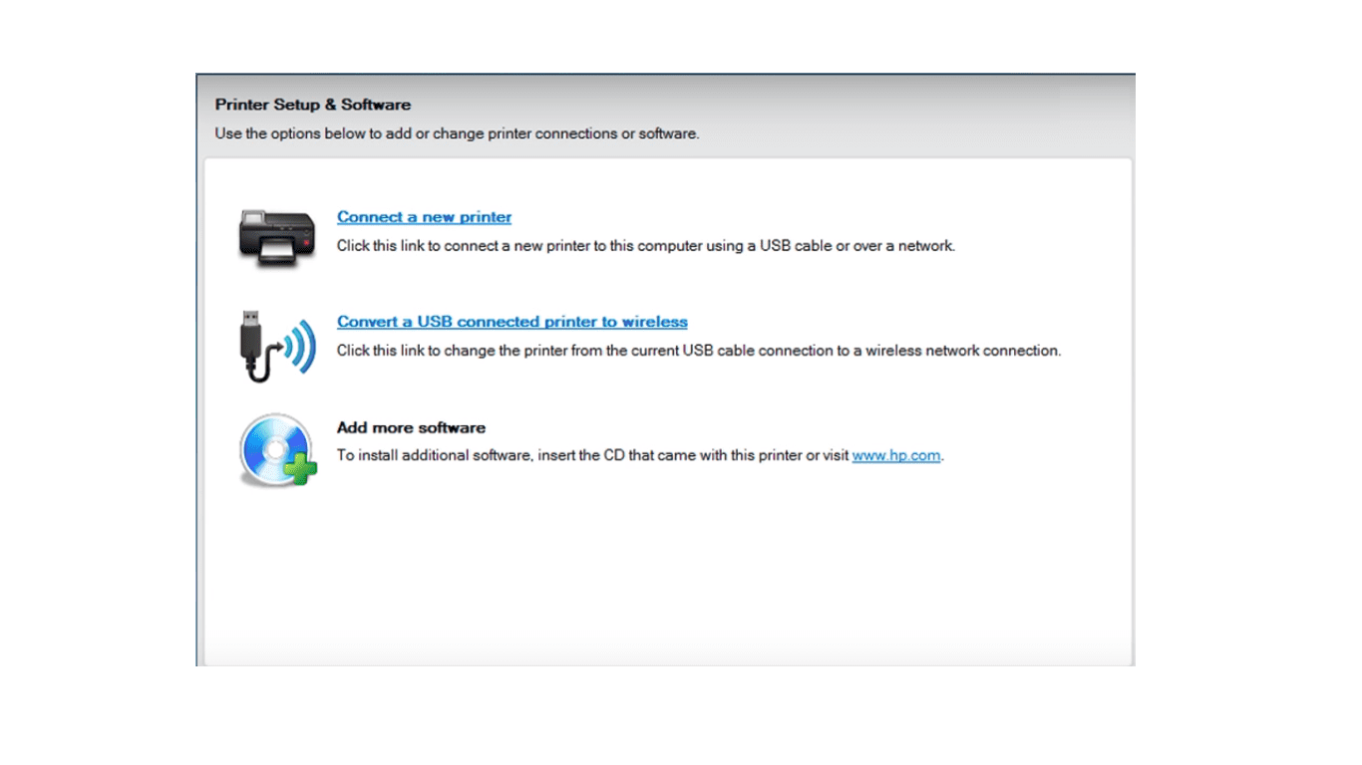The height and width of the screenshot is (765, 1362).
Task: Click the gray header bar beside the title
Action: click(x=758, y=105)
